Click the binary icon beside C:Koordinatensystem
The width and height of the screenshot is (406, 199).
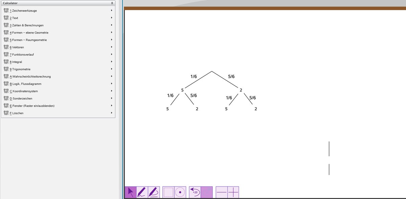[x=6, y=91]
